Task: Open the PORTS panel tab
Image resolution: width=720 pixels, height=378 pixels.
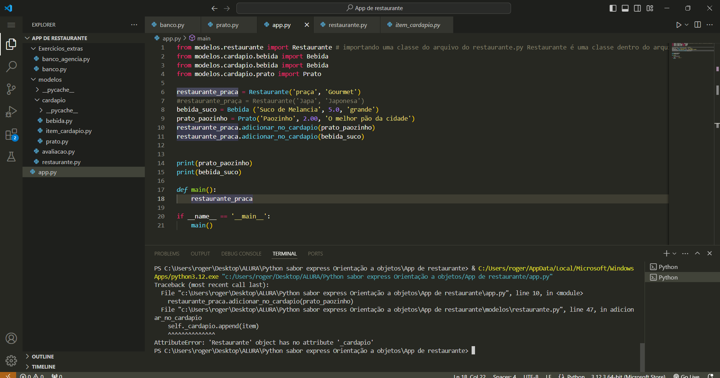Action: coord(315,254)
